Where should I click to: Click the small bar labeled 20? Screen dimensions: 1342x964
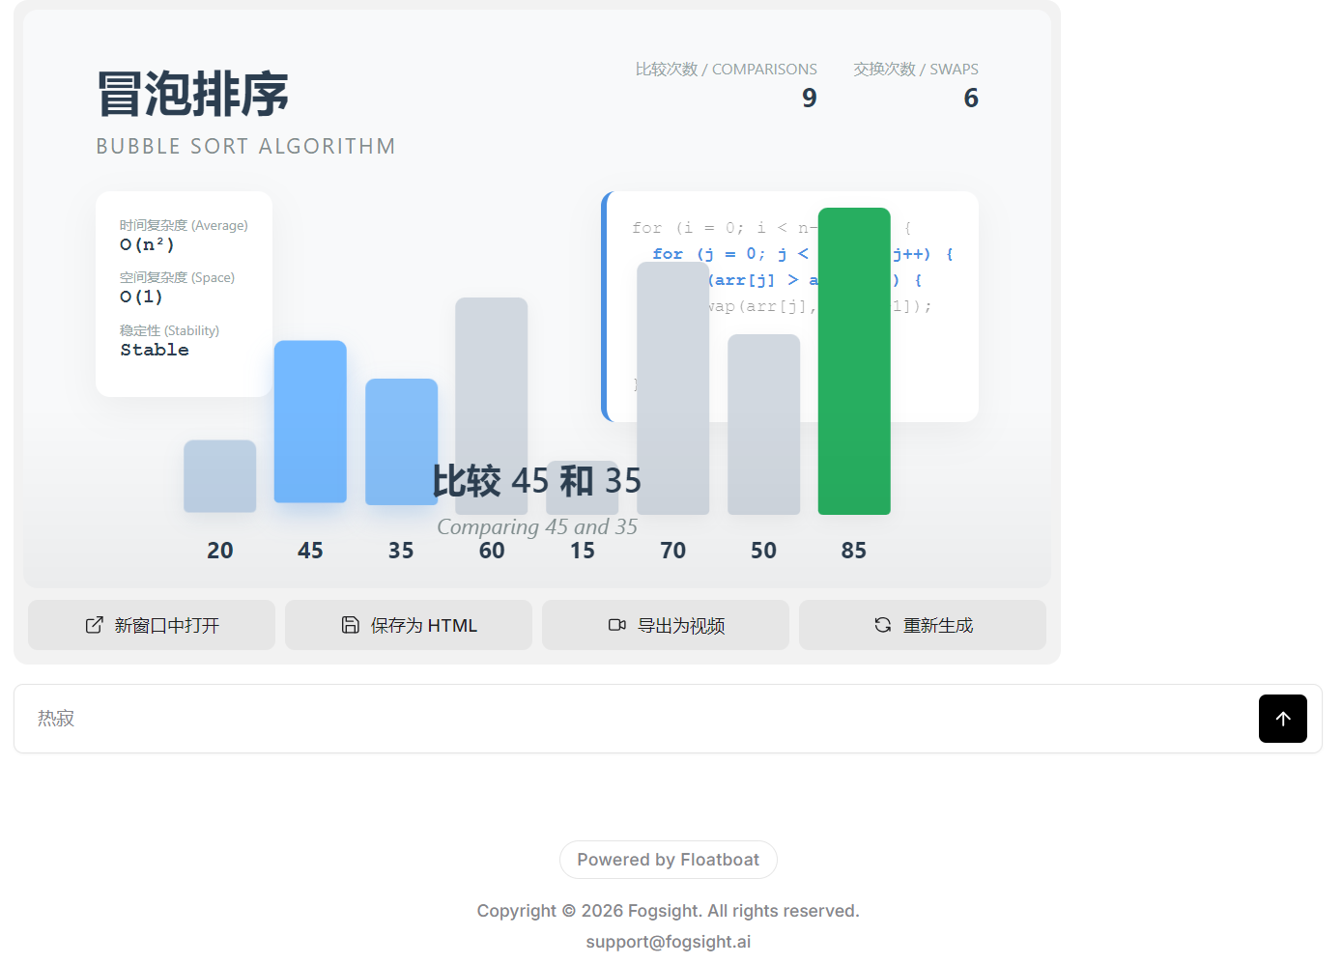click(220, 476)
